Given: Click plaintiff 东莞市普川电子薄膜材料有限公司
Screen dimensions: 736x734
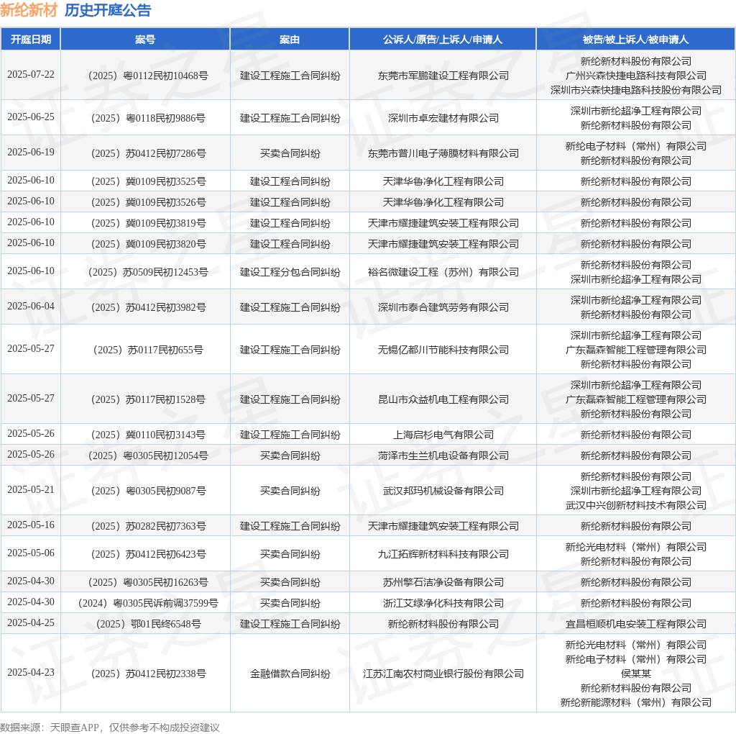Looking at the screenshot, I should (443, 153).
